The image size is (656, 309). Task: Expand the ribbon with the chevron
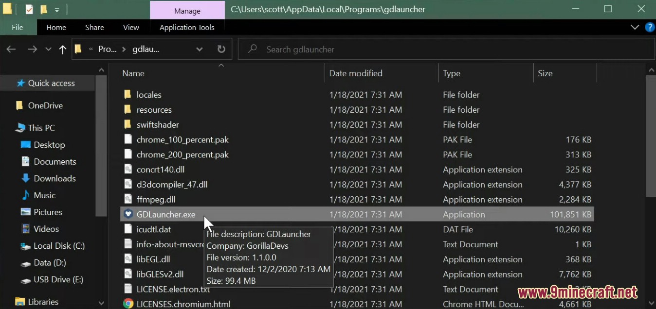point(635,27)
